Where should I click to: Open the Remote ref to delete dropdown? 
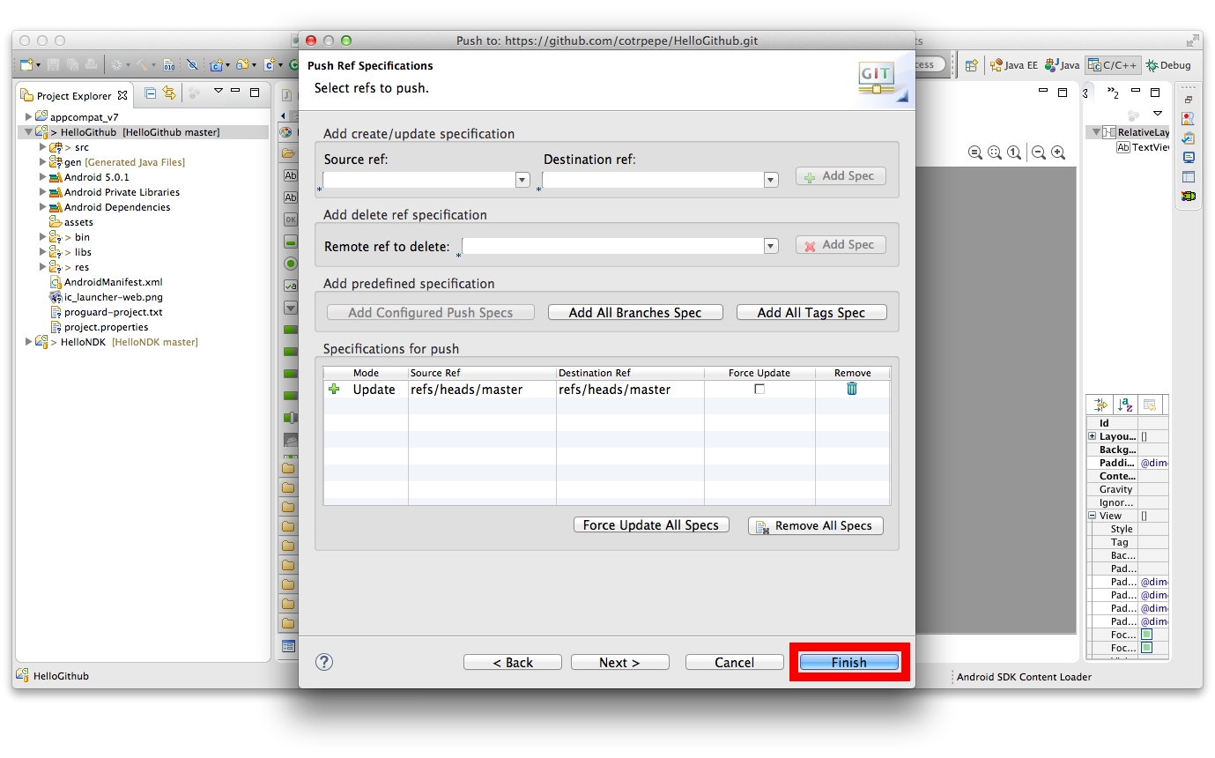pos(770,245)
